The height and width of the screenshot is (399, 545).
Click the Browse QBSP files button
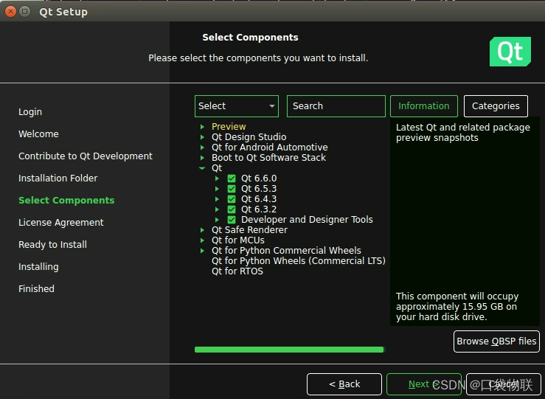pos(496,341)
